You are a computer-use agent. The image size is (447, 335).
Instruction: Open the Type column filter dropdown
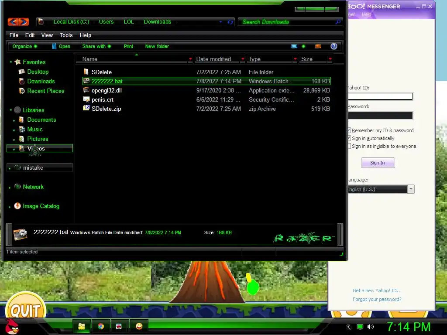295,59
